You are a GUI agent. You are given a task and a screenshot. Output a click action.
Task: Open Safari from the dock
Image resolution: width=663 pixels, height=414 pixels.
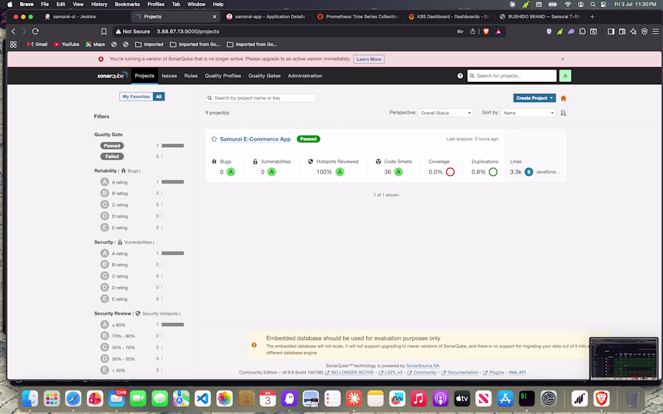73,398
